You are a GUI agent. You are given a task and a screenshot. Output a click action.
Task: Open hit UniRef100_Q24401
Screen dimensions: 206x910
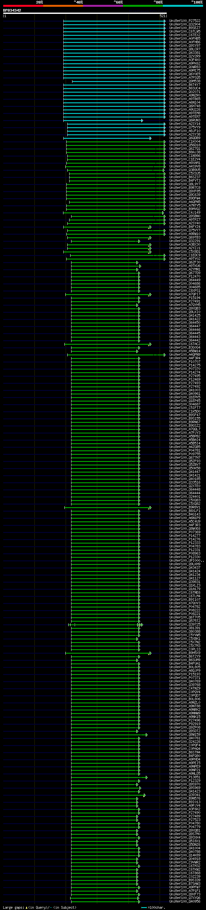184,497
